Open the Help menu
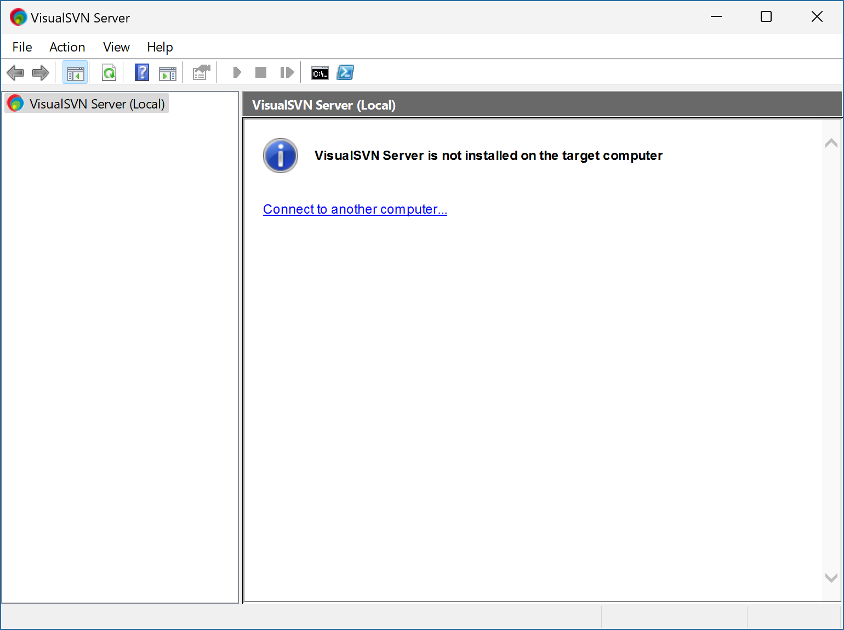The height and width of the screenshot is (630, 844). coord(160,47)
